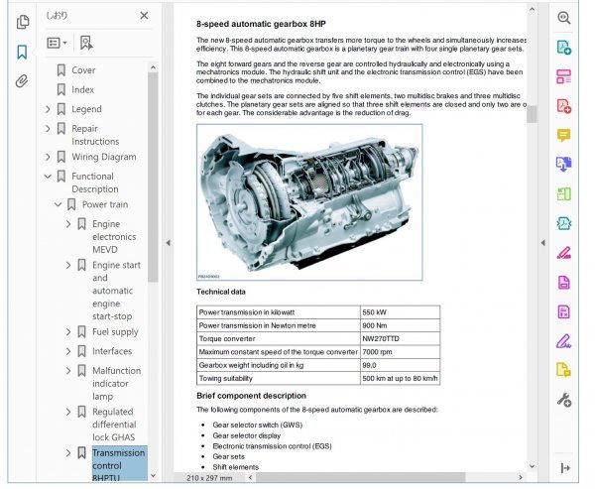595x489 pixels.
Task: Open the More Tools wrench icon
Action: 564,400
